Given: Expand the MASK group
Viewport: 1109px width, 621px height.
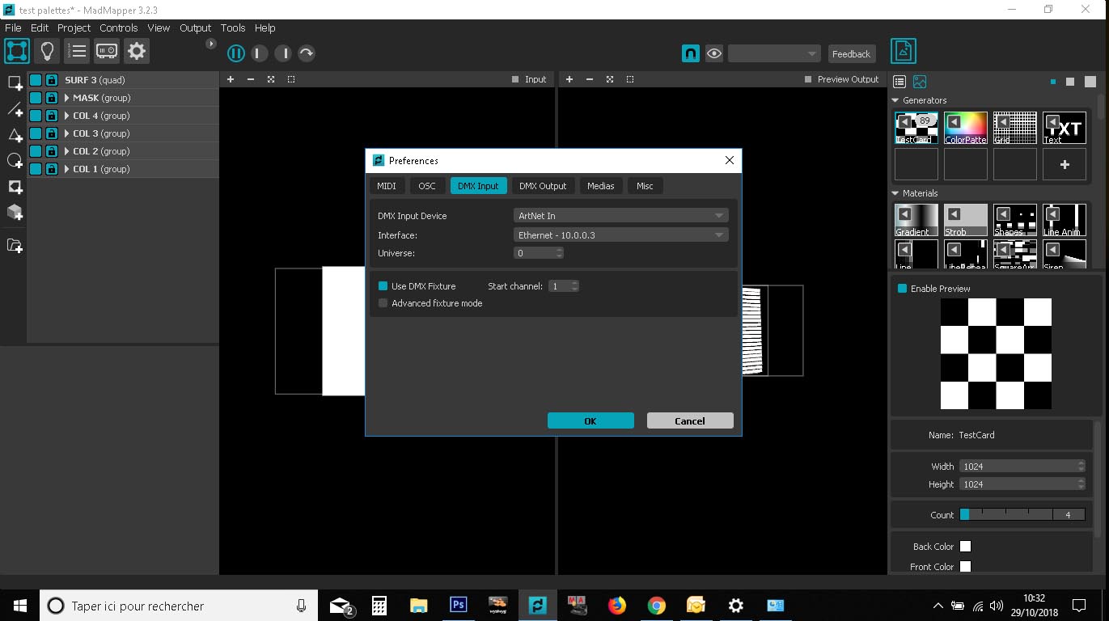Looking at the screenshot, I should [67, 98].
